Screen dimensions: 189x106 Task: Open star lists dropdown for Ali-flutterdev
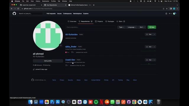[154, 34]
